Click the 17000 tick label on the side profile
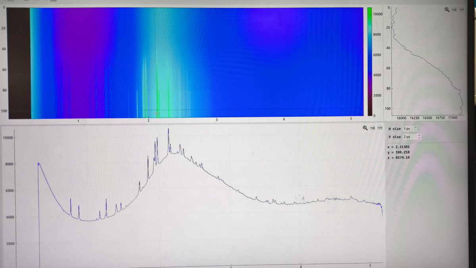The image size is (476, 268). pos(453,118)
